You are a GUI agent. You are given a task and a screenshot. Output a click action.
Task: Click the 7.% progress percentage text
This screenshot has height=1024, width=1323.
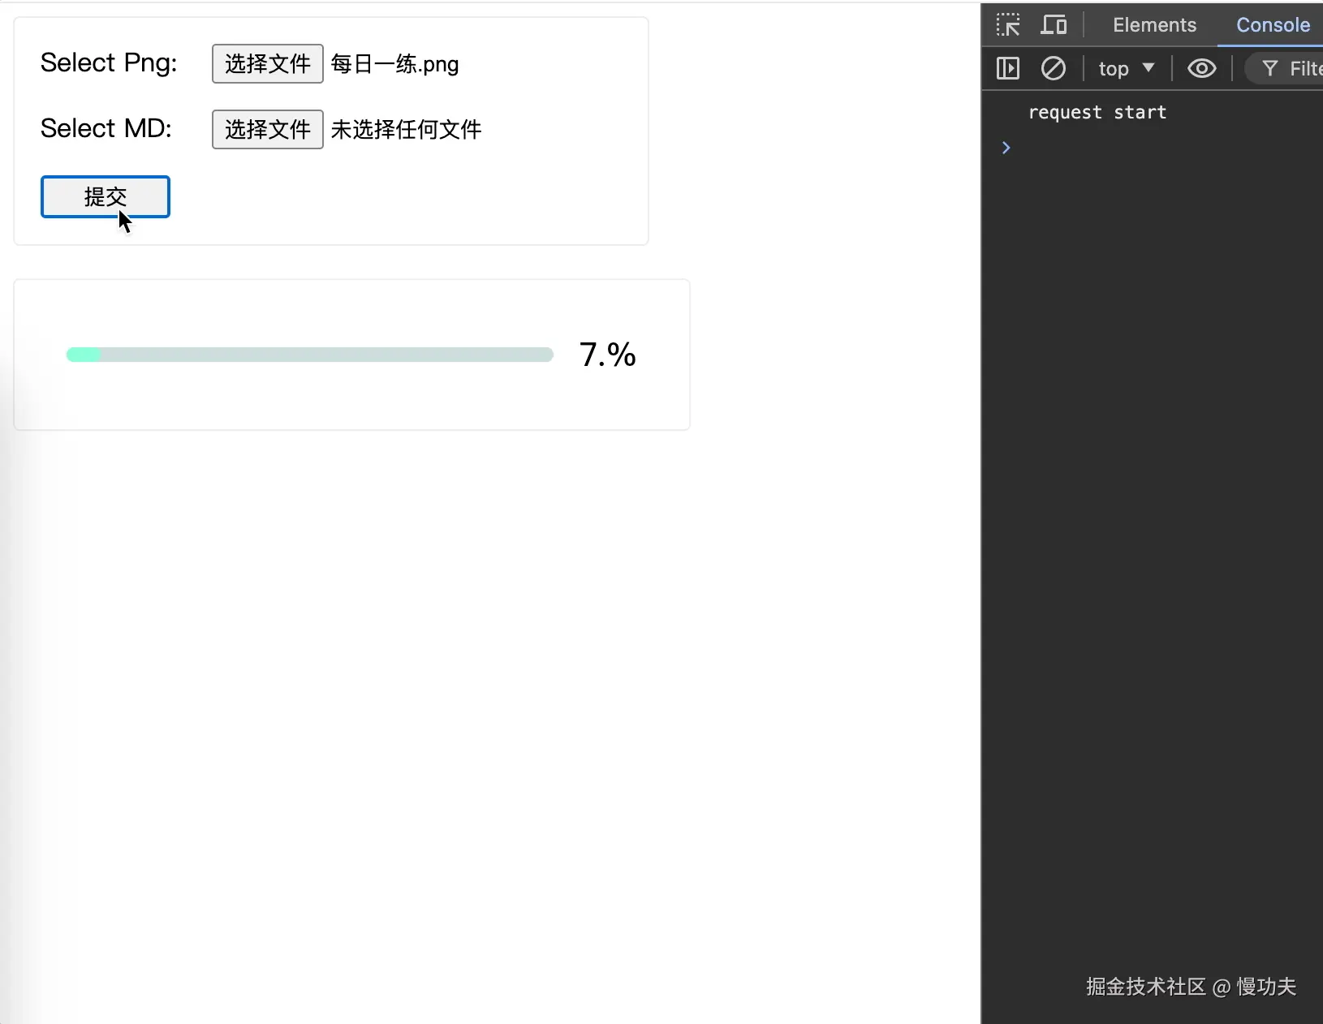[608, 355]
